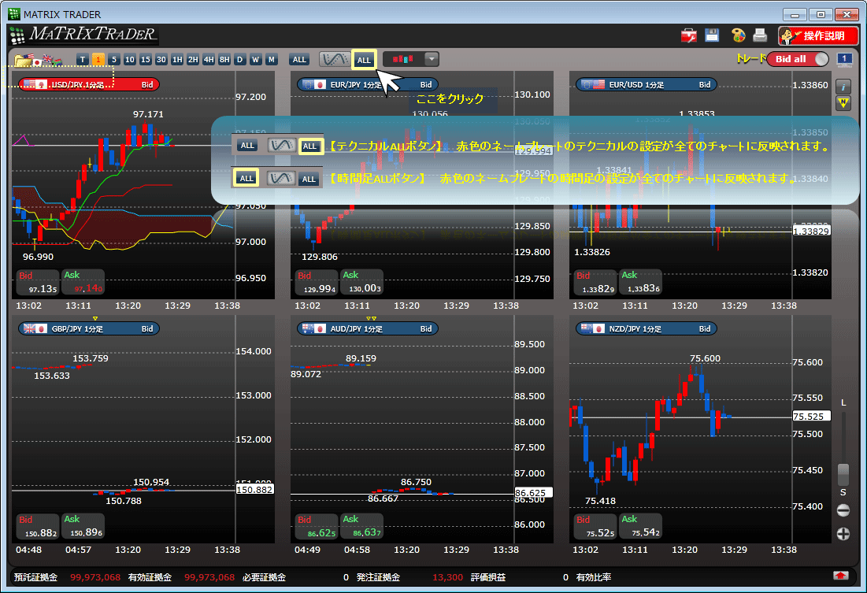Select the 1H timeframe button
The width and height of the screenshot is (867, 593).
[177, 60]
